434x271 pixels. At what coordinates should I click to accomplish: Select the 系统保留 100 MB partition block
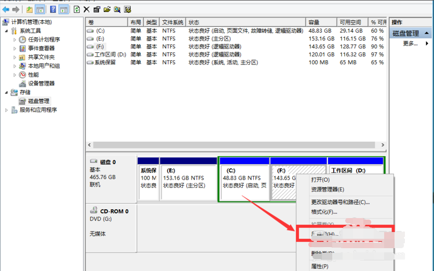(x=148, y=179)
